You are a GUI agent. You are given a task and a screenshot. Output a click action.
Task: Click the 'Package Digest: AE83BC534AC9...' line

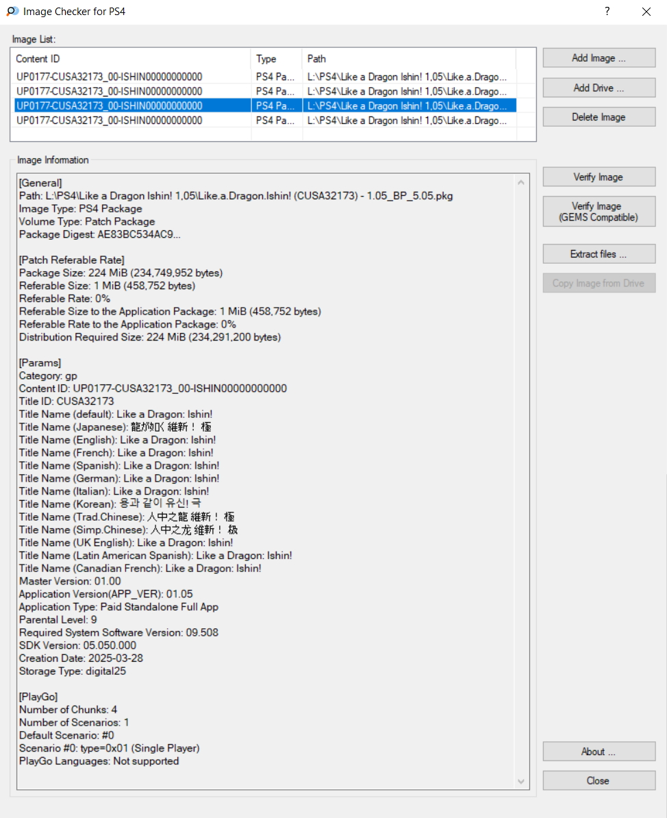tap(99, 235)
